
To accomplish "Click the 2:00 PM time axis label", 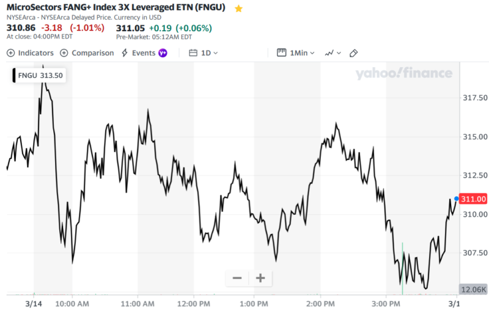I will tap(320, 303).
